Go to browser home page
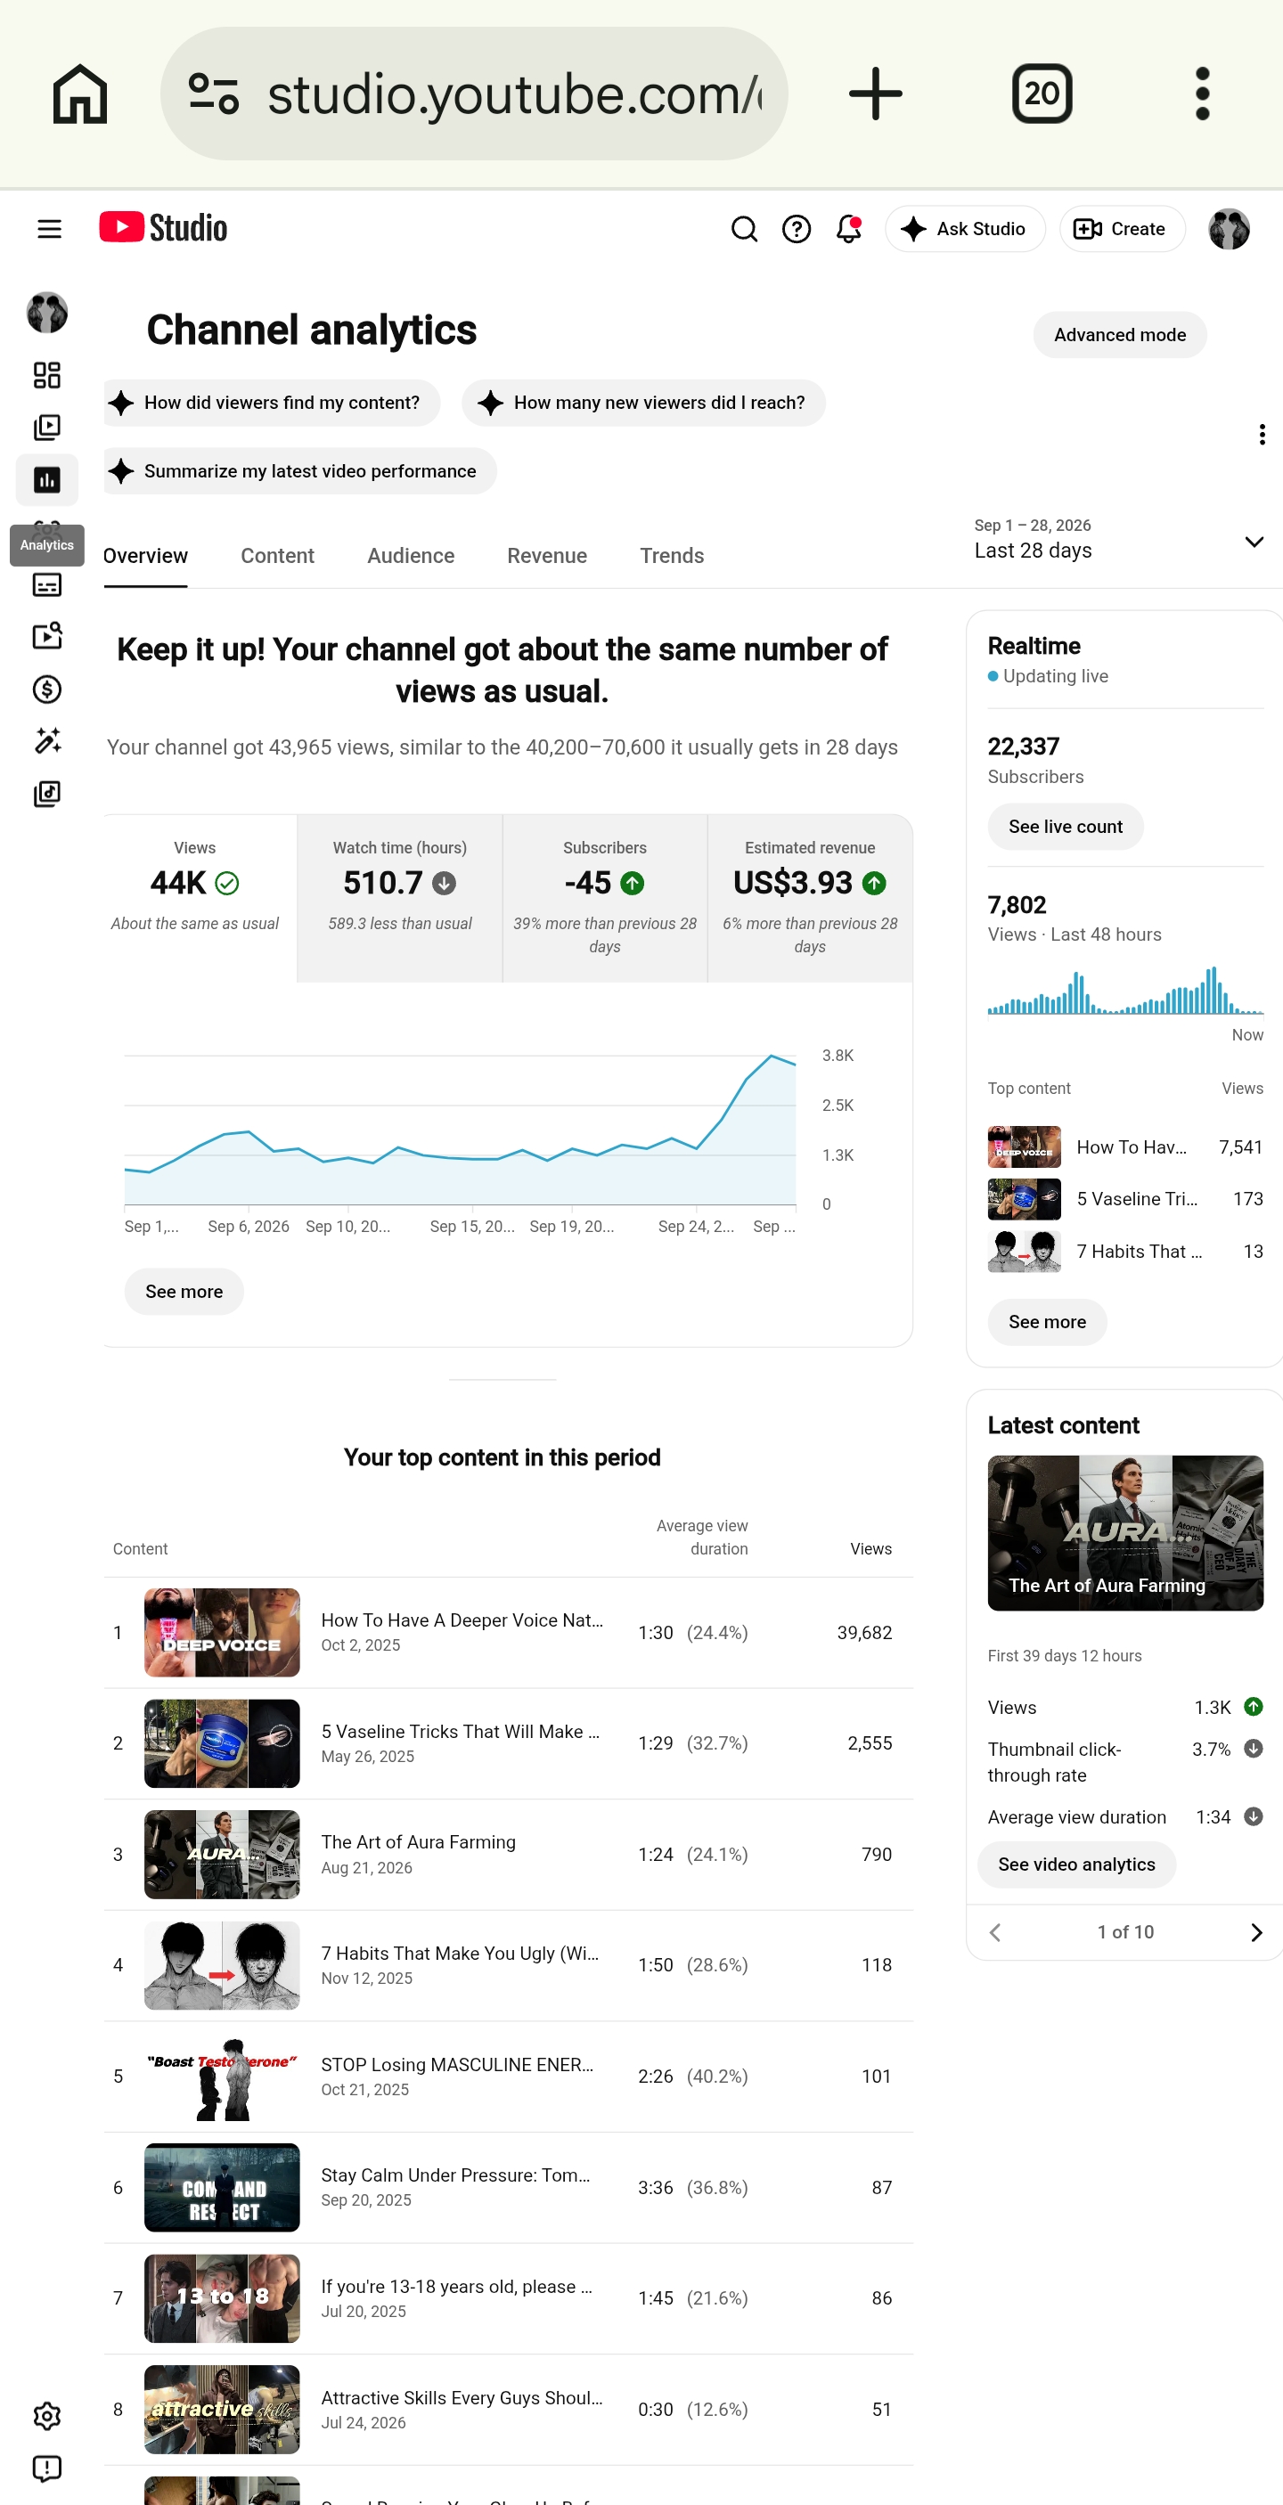 point(80,94)
